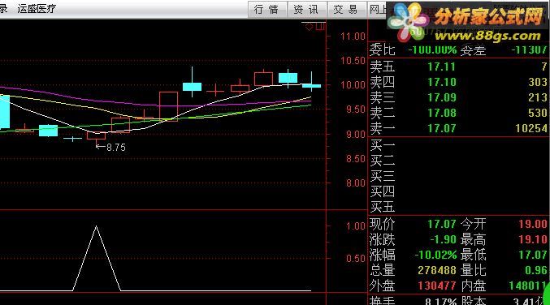Click the 内盘 value 148011
The image size is (550, 305).
click(x=528, y=286)
